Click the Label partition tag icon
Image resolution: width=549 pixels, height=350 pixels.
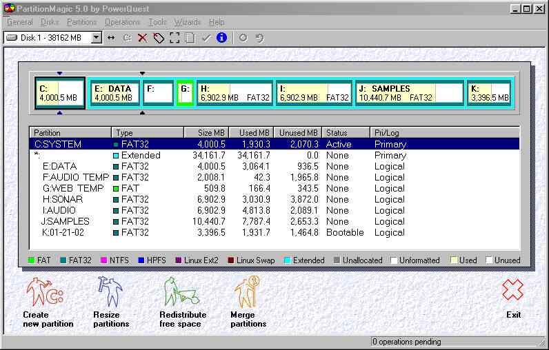click(159, 38)
